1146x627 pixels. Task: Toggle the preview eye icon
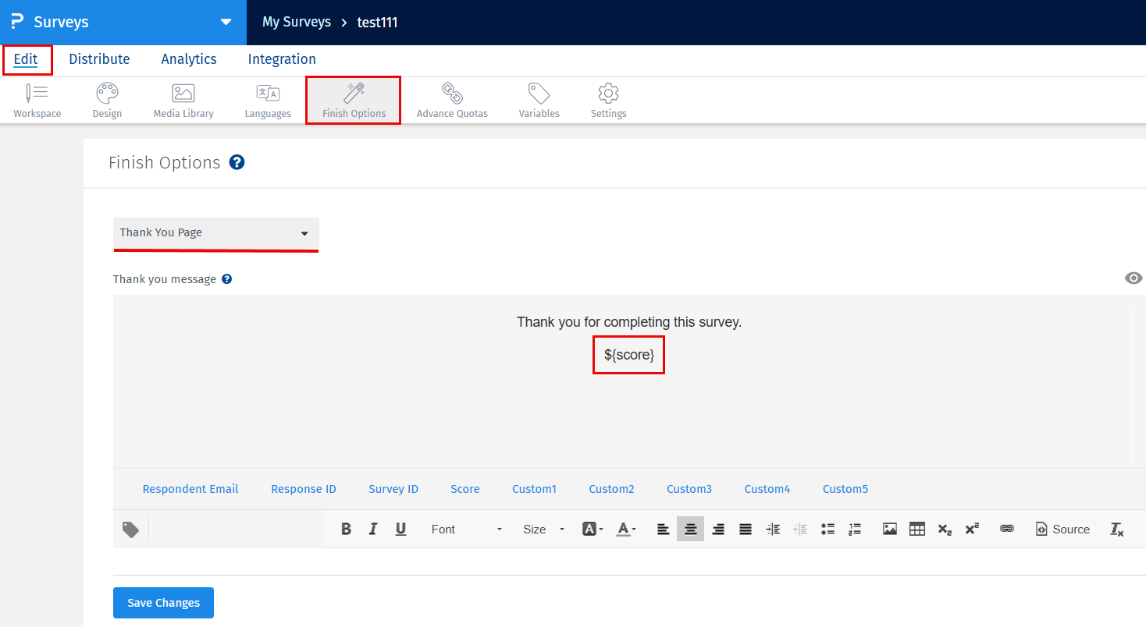1134,278
